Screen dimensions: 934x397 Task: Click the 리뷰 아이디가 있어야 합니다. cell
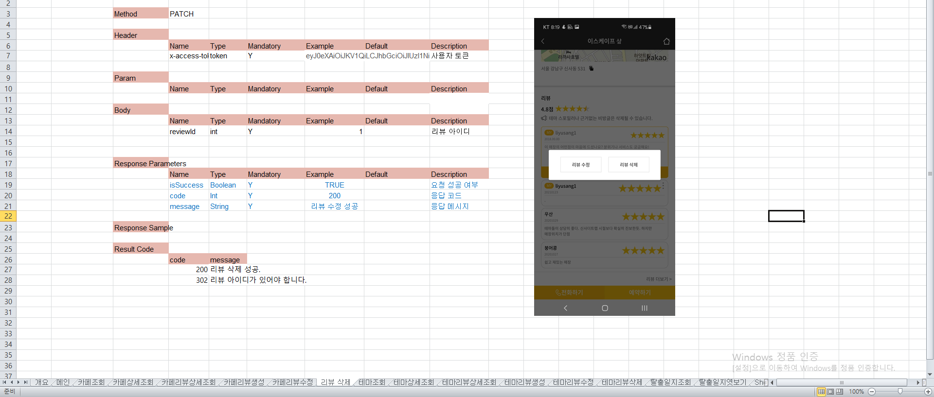[258, 280]
